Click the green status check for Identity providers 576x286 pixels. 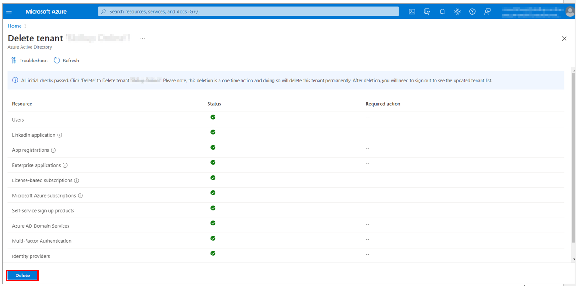coord(213,253)
